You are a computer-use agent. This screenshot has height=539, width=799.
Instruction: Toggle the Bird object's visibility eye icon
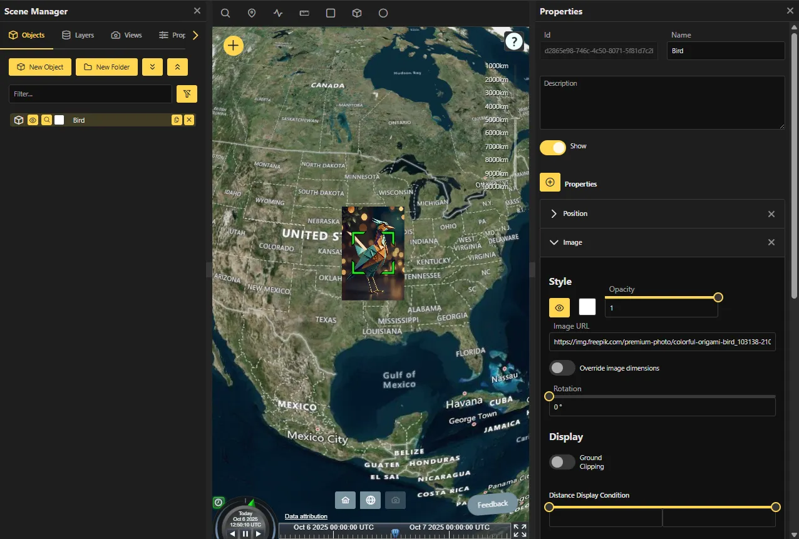[x=33, y=120]
